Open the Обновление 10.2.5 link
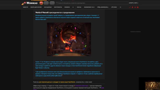This screenshot has width=160, height=90. tap(89, 7)
